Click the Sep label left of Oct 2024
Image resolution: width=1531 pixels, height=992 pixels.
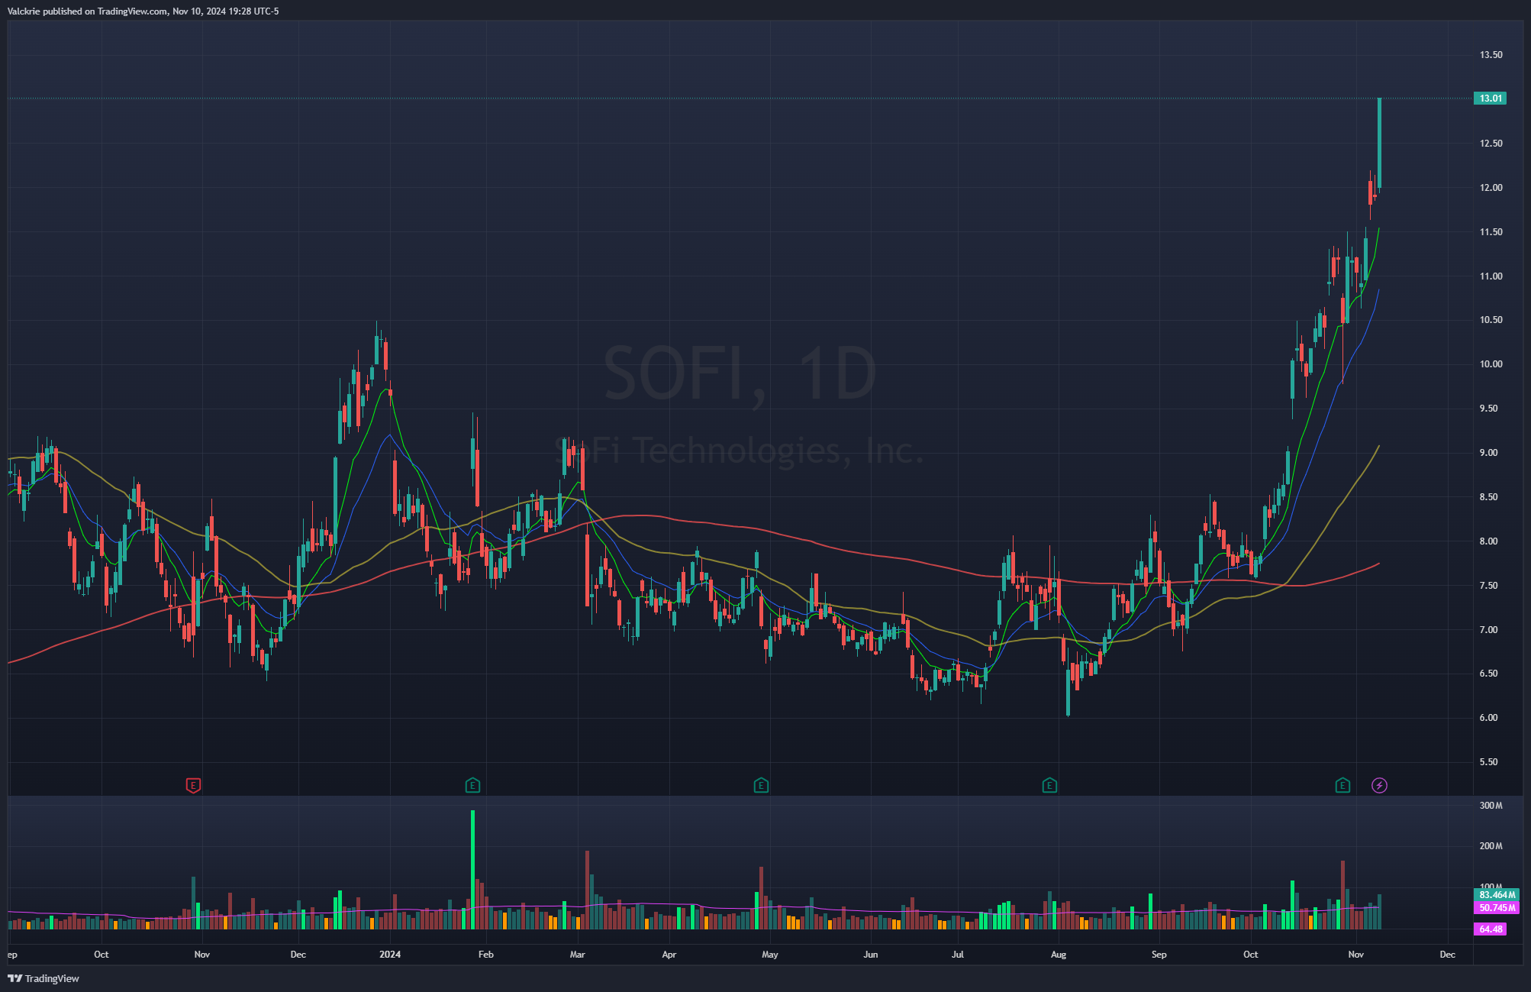[x=1159, y=955]
